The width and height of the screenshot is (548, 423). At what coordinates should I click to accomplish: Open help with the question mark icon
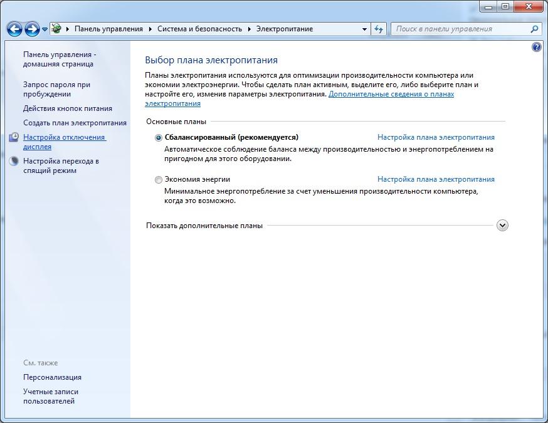click(x=537, y=47)
